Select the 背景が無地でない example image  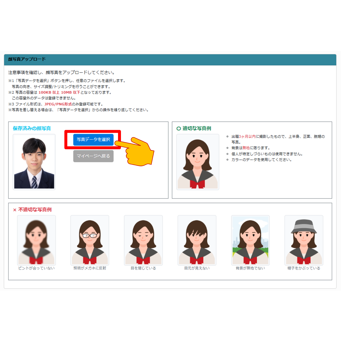pos(250,240)
